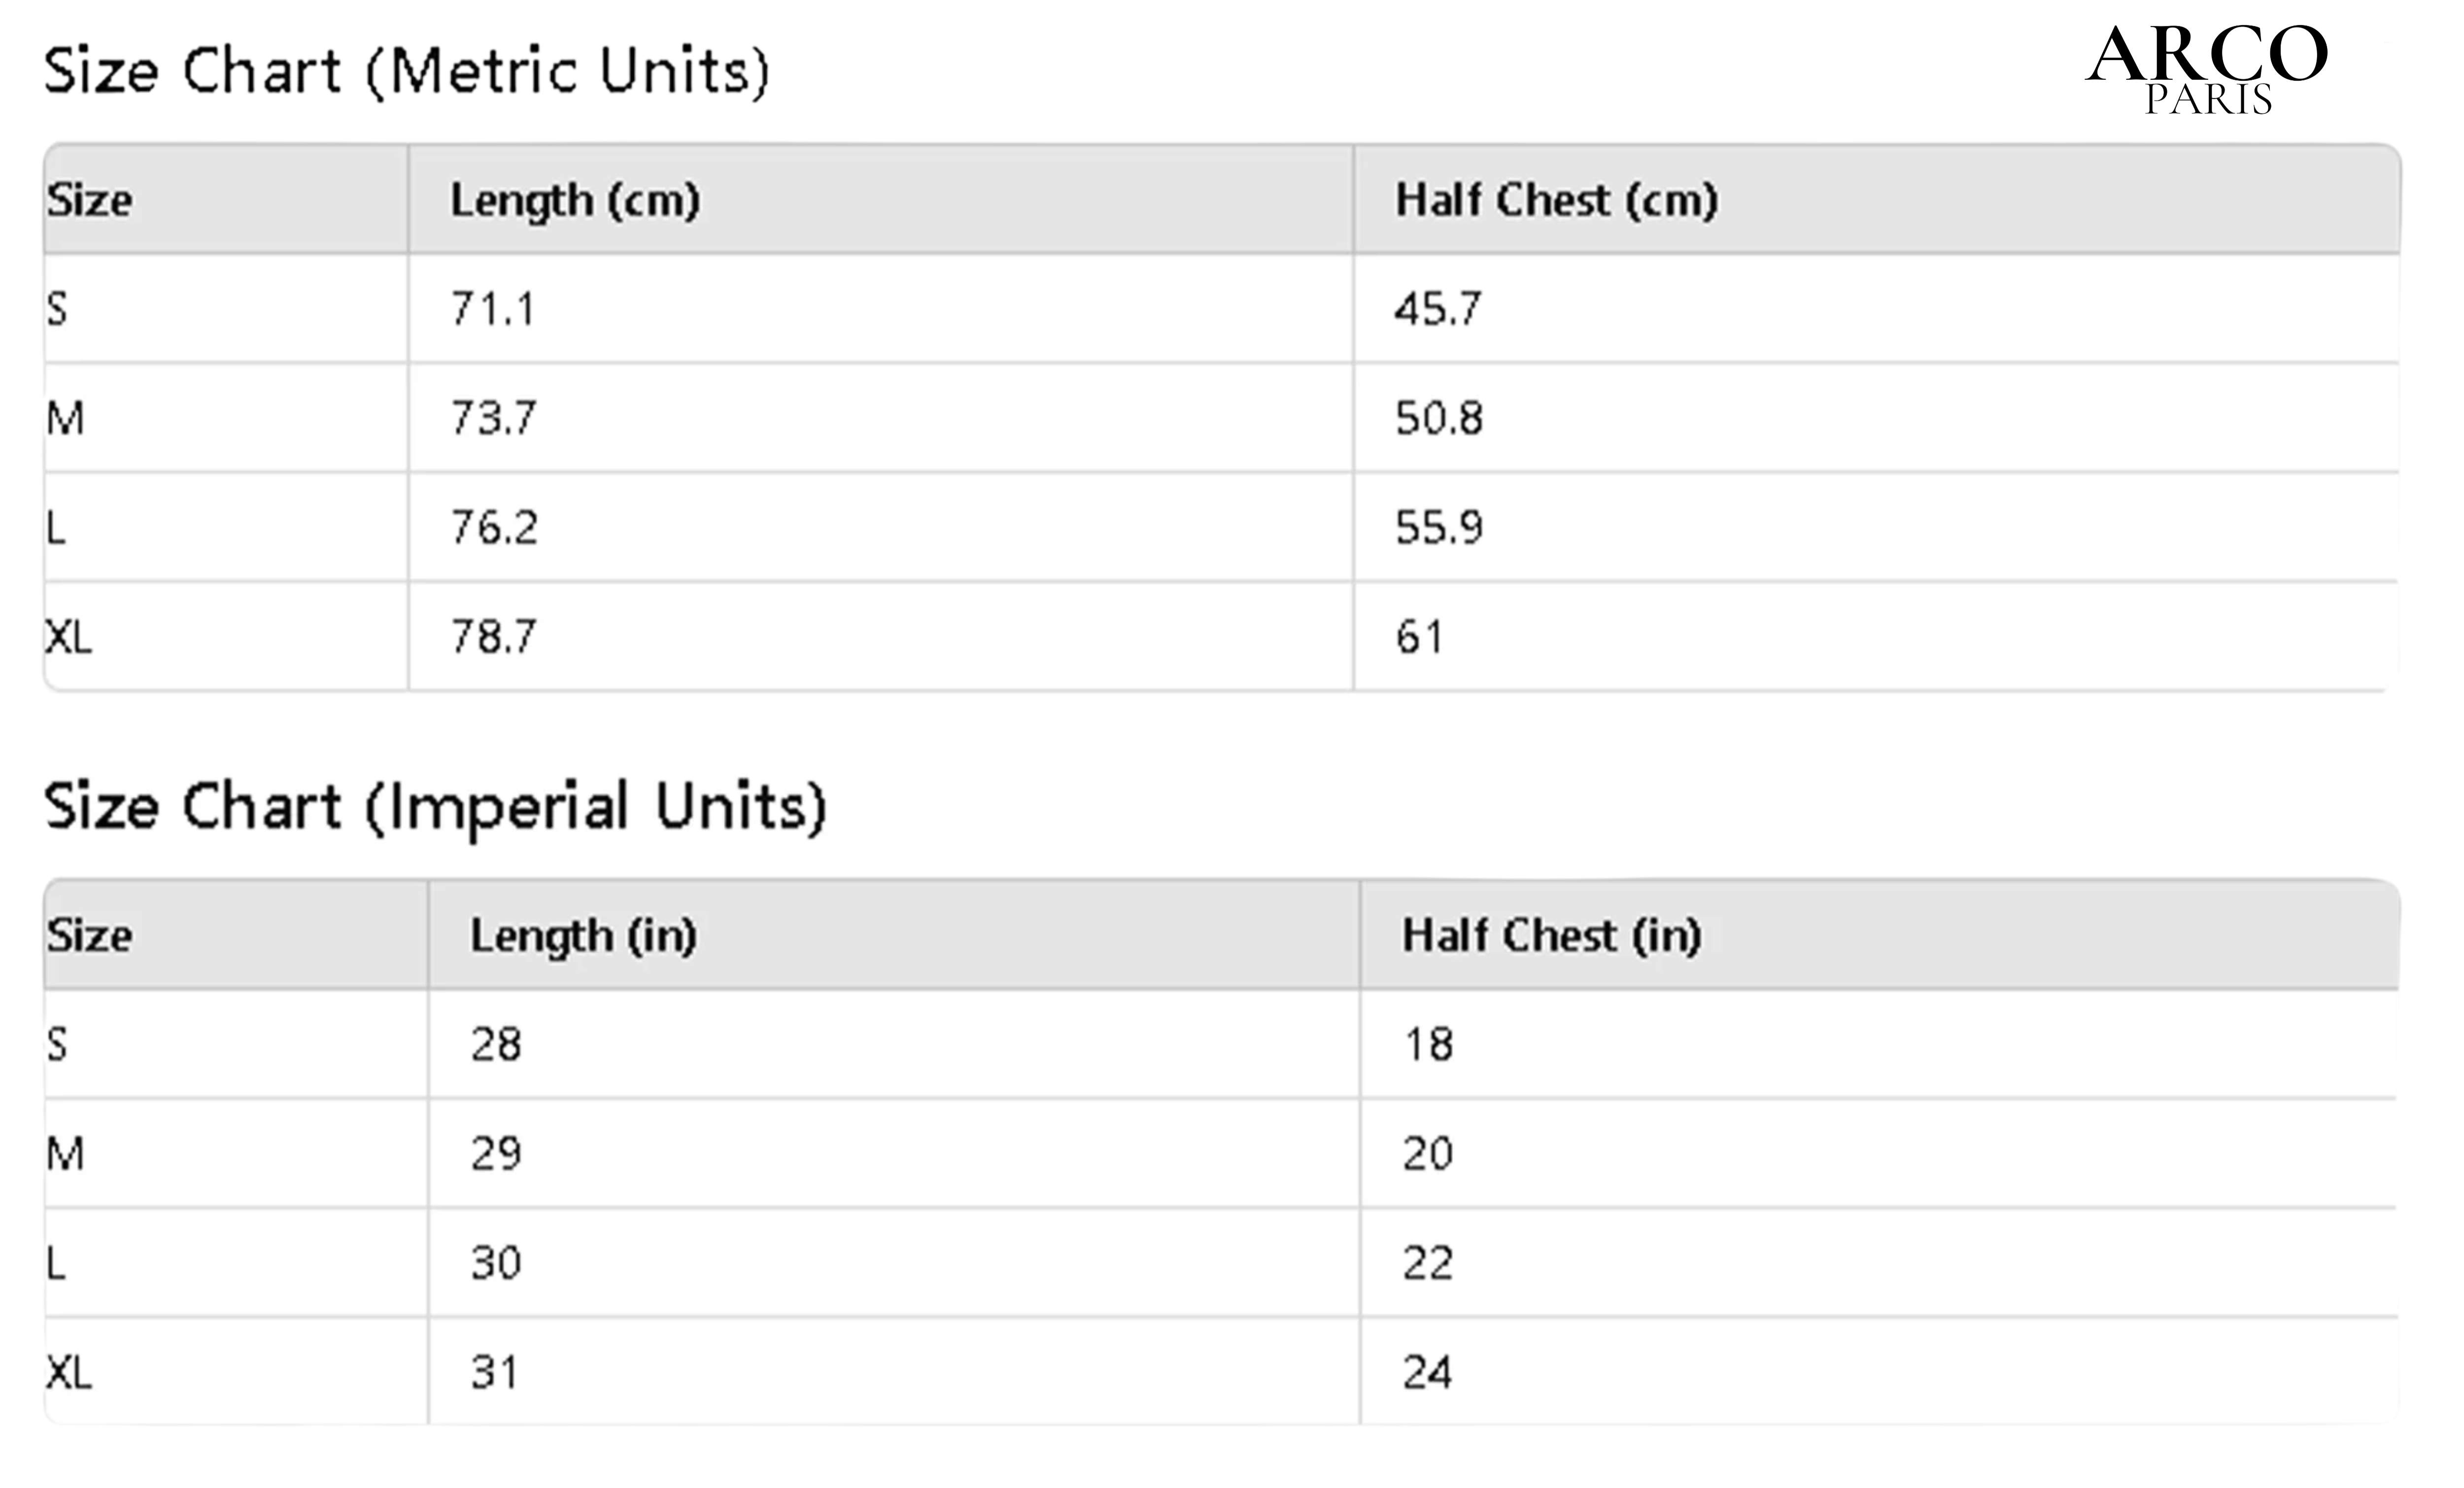Click the 61 half chest cell

1419,637
